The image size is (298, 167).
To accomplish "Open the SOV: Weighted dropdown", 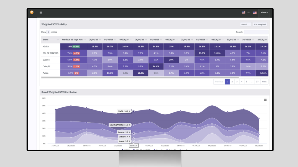I will 260,24.
